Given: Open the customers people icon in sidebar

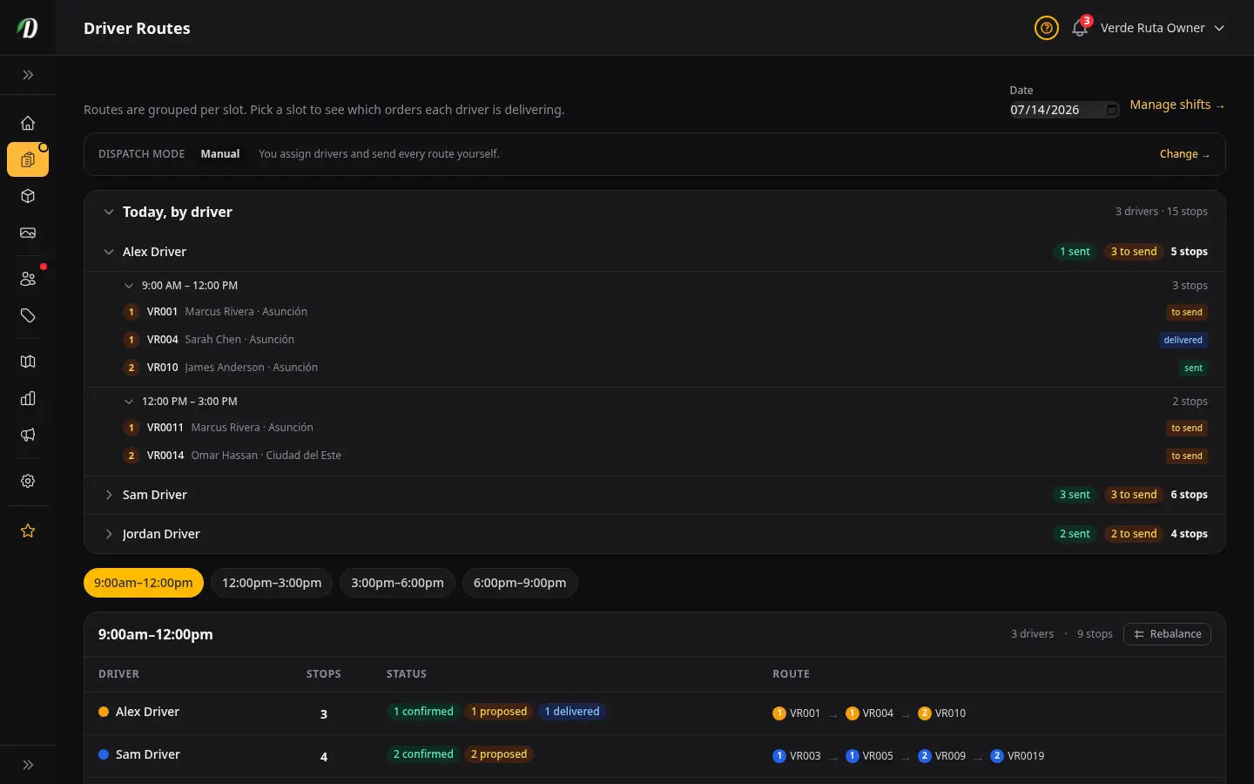Looking at the screenshot, I should coord(28,279).
